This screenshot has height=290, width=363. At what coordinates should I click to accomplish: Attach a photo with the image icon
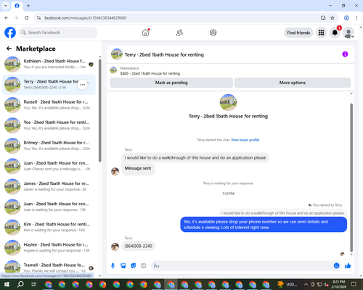coord(123,266)
